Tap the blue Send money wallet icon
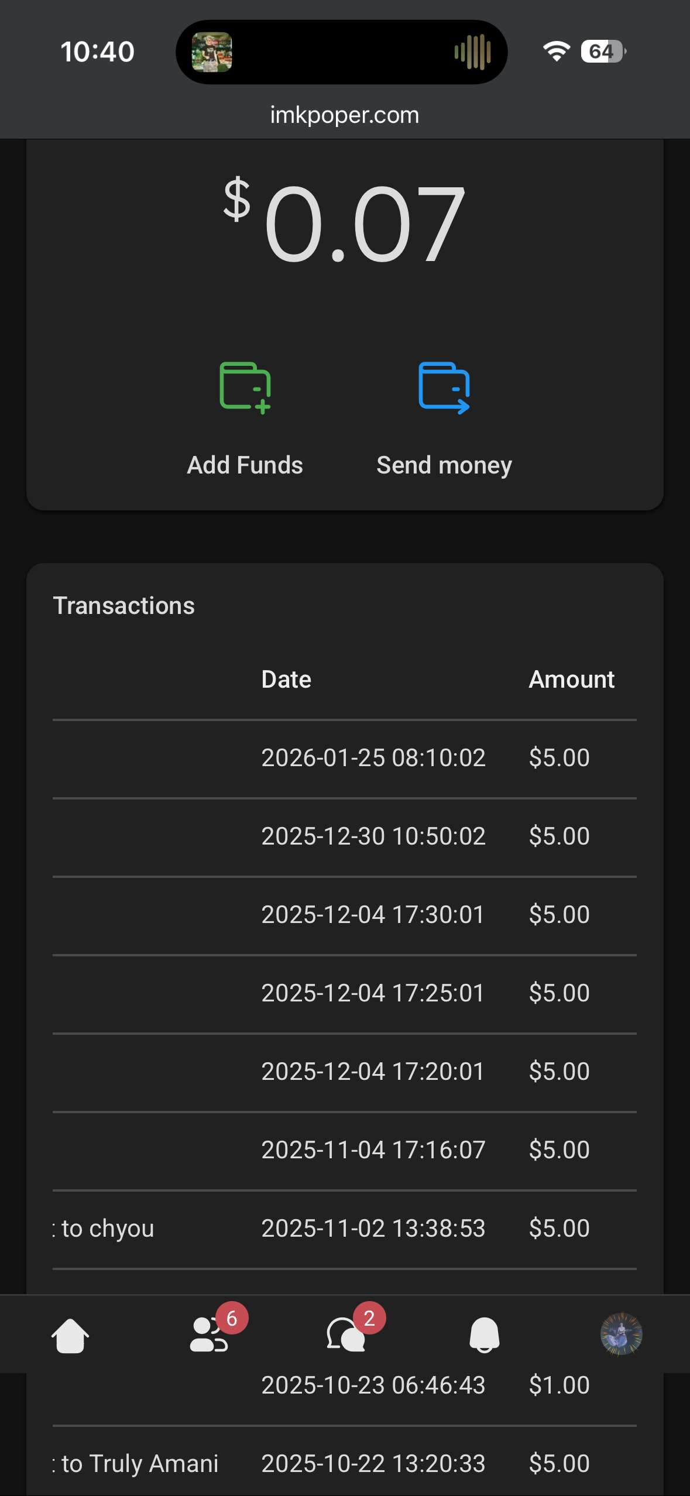Image resolution: width=690 pixels, height=1496 pixels. (x=444, y=388)
